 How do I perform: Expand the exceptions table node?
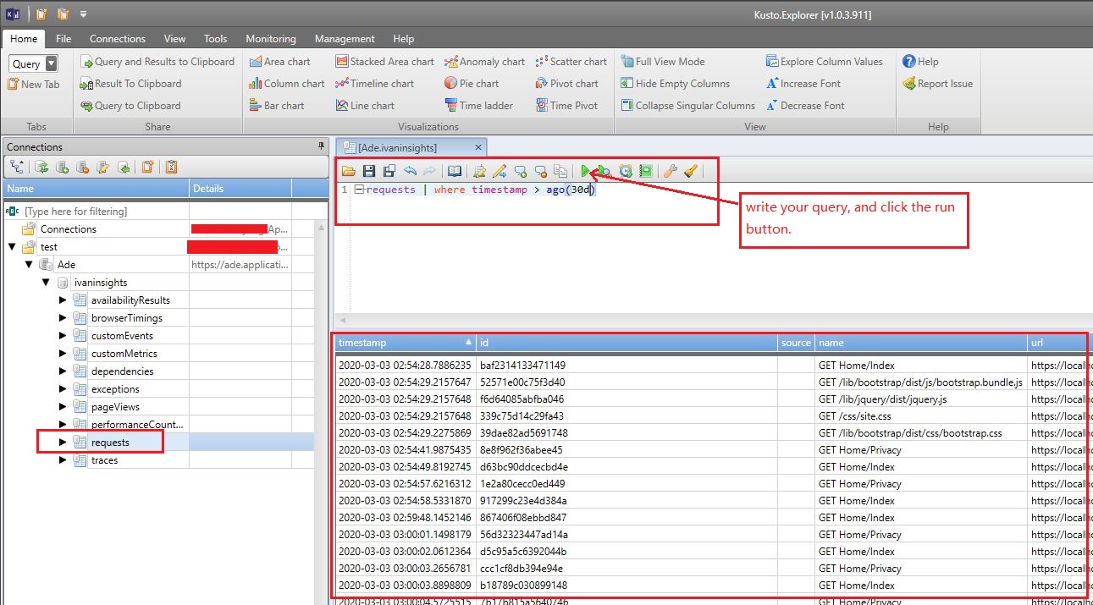click(63, 389)
